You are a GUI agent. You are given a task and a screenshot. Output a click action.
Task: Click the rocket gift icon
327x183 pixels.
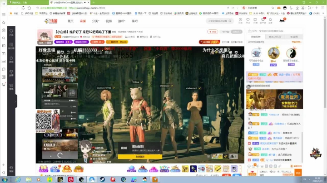[x=193, y=169]
